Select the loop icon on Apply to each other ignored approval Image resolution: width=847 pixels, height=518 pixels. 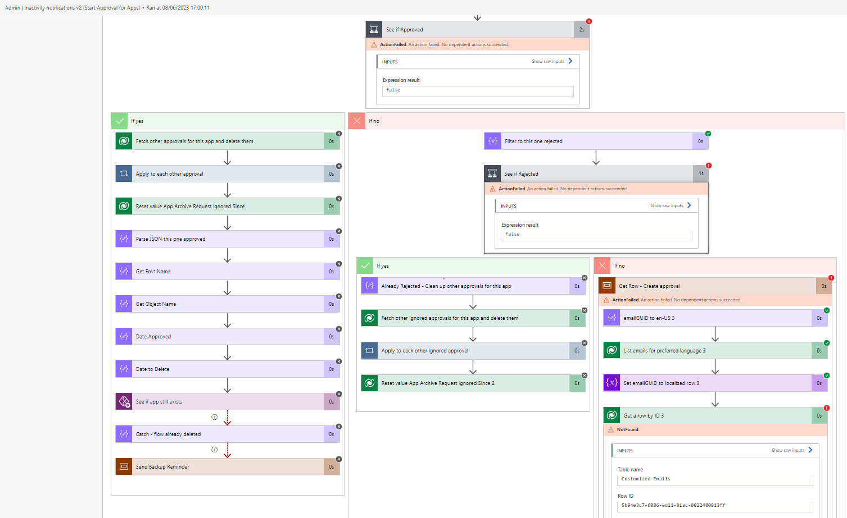point(369,350)
